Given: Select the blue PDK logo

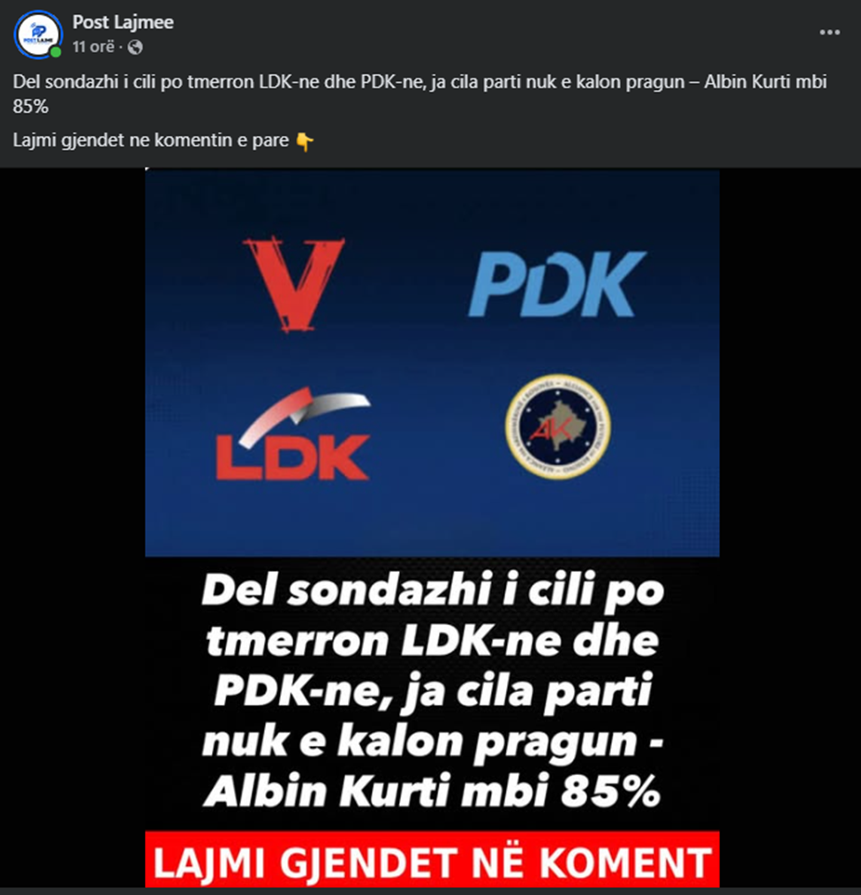Looking at the screenshot, I should point(556,284).
